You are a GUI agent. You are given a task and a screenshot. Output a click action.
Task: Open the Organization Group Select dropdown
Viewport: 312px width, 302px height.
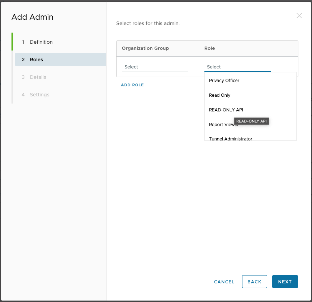[x=155, y=67]
